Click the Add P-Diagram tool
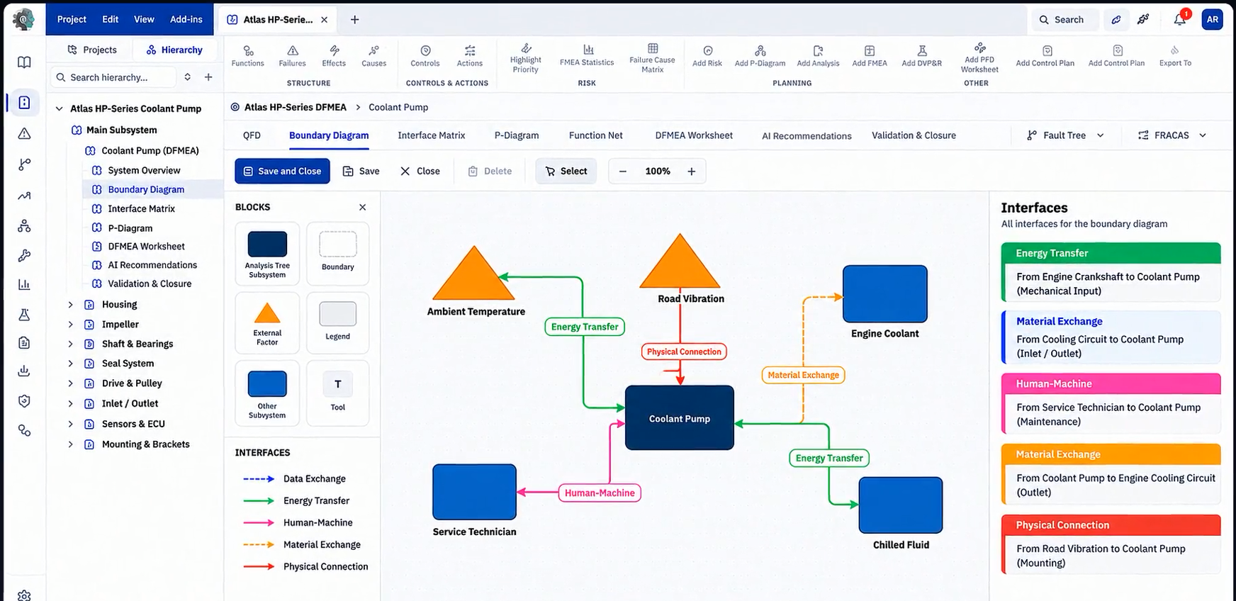 (x=760, y=56)
